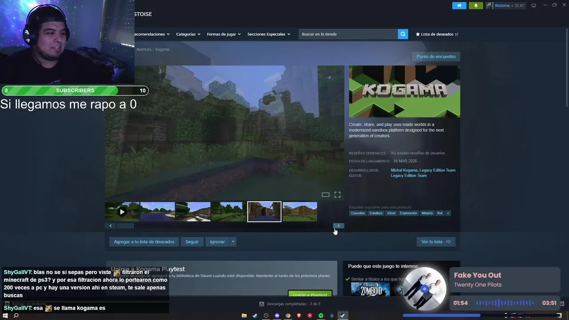The image size is (569, 320).
Task: Play the trailer video thumbnail
Action: (x=122, y=212)
